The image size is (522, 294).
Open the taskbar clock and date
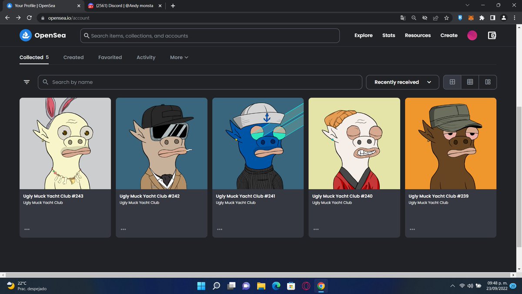[x=498, y=286]
